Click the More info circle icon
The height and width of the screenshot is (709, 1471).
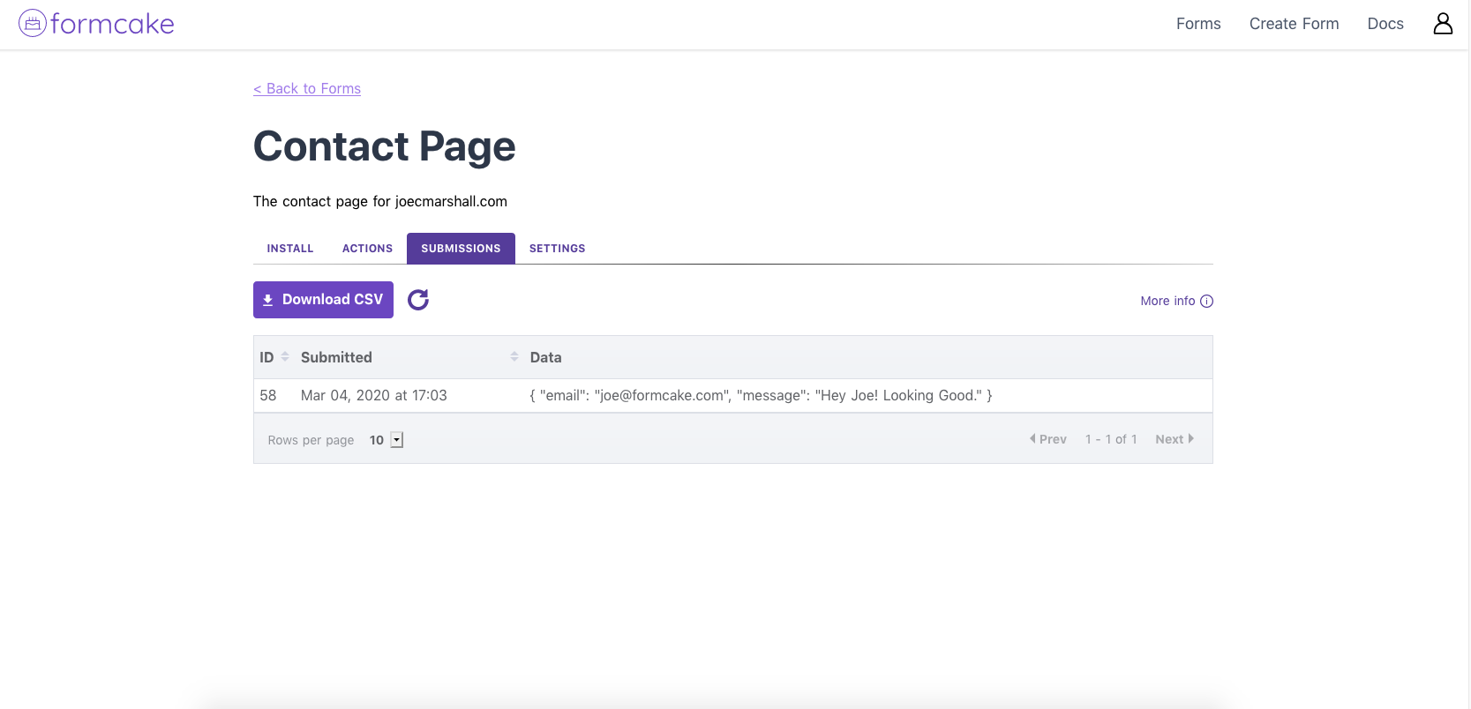1207,301
